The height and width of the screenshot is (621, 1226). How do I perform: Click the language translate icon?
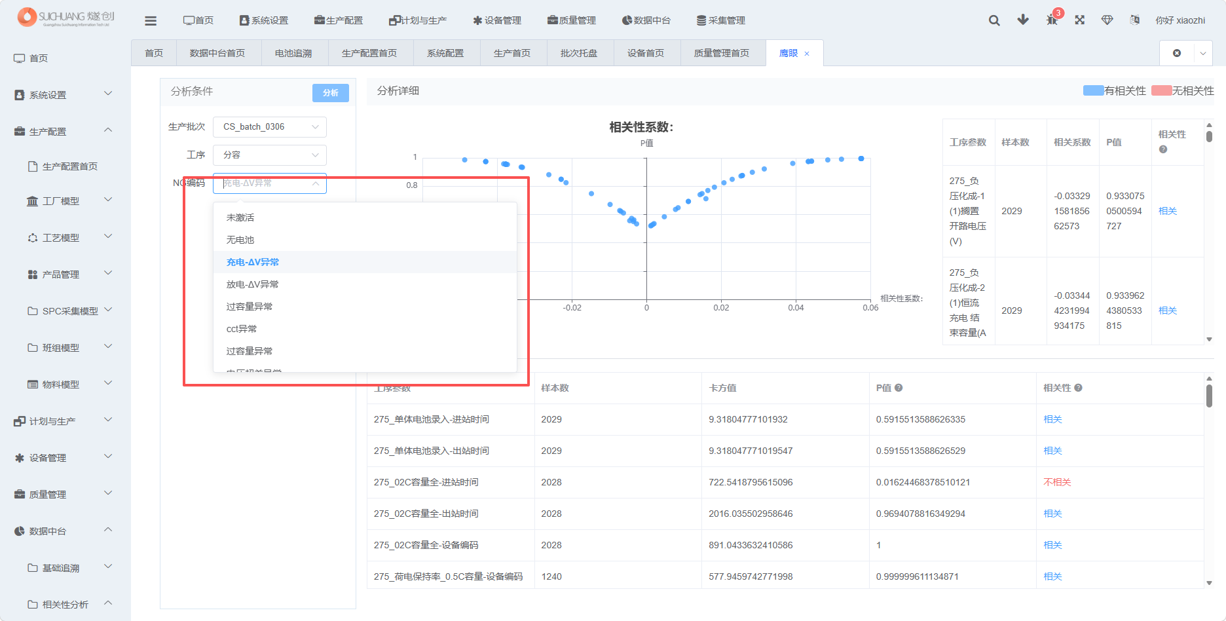[1135, 20]
